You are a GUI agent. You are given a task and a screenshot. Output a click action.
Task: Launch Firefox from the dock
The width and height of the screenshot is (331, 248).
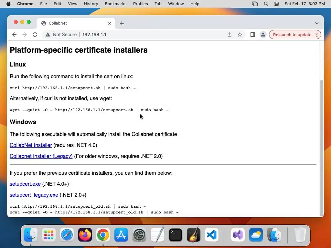tap(85, 235)
